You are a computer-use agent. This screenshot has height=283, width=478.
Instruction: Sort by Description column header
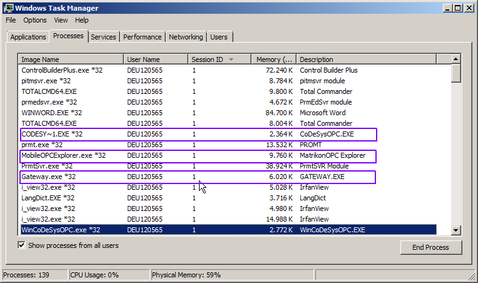click(367, 59)
